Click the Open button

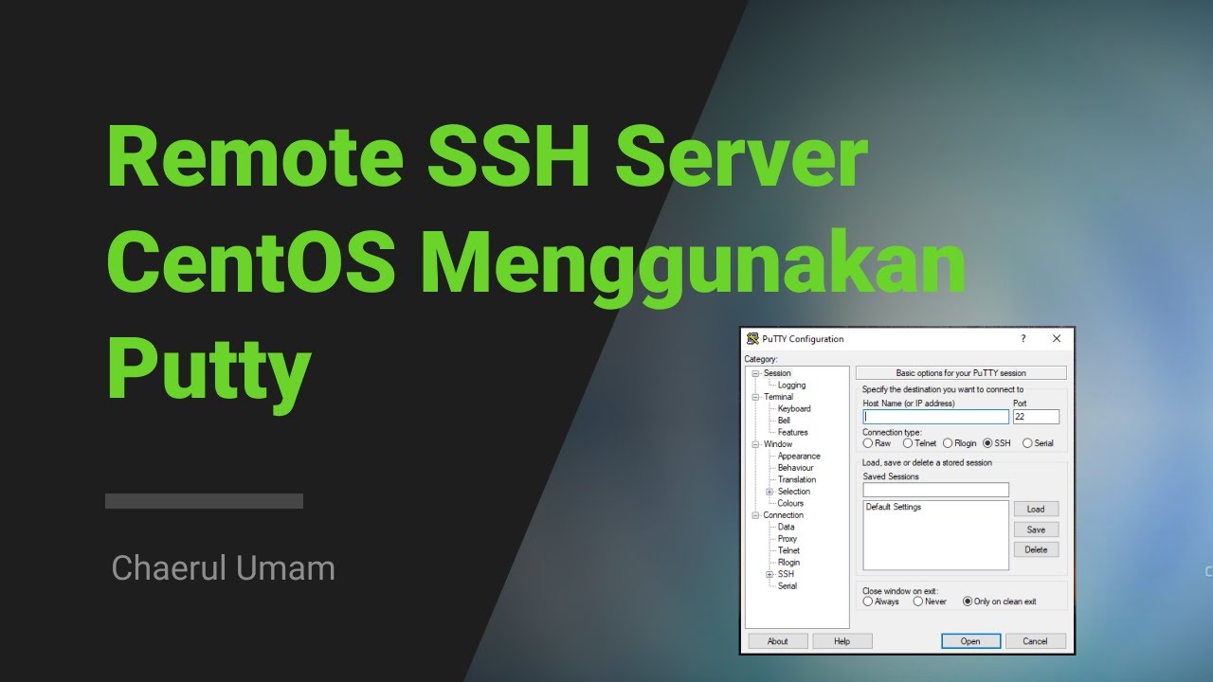point(970,641)
